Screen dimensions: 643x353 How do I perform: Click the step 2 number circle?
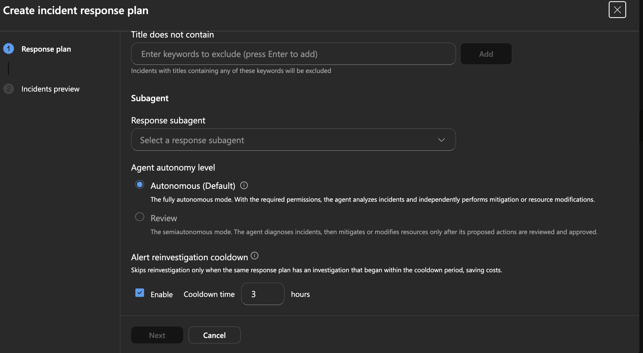(x=8, y=89)
